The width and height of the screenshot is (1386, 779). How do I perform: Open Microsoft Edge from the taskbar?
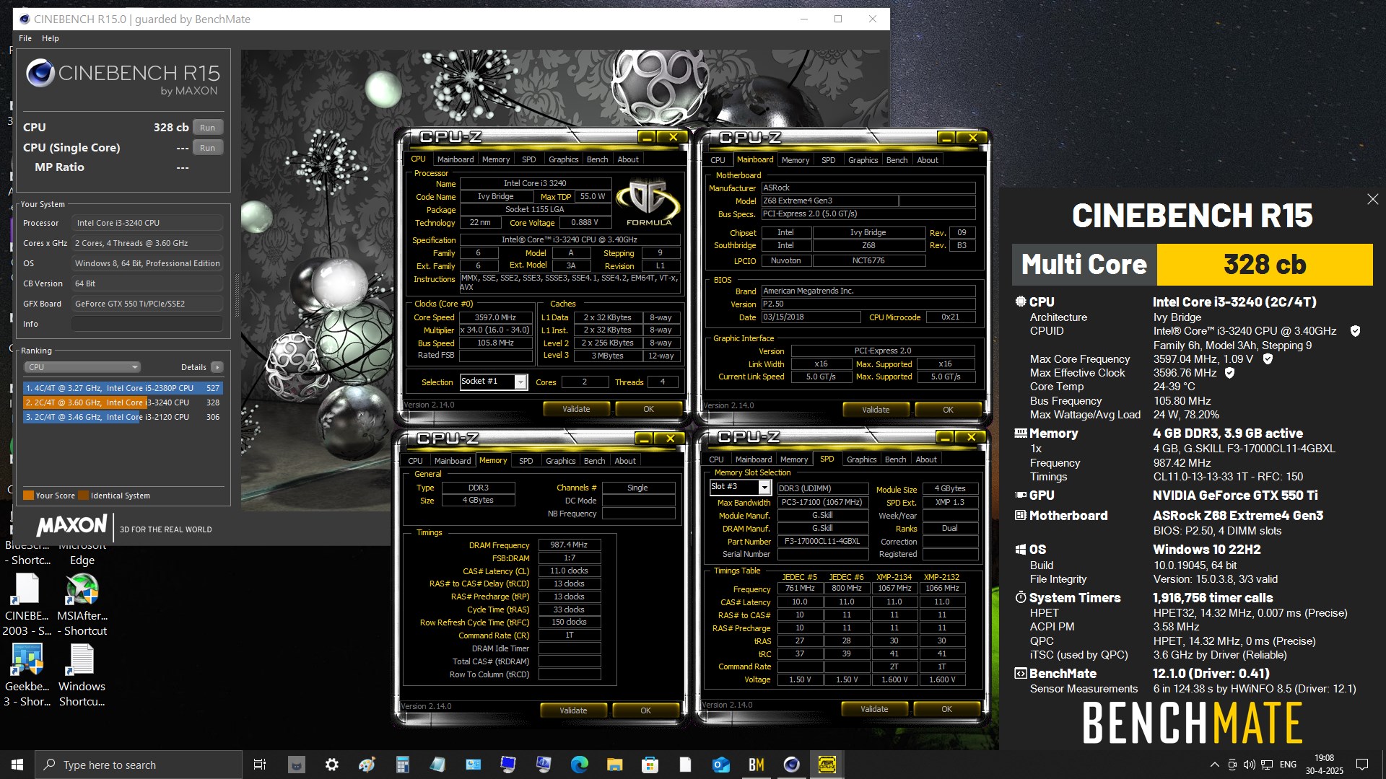click(579, 765)
